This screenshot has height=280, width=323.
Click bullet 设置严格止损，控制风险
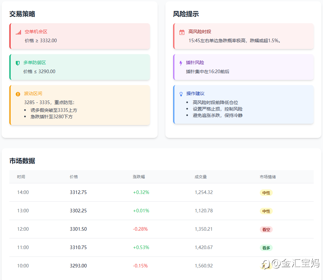(218, 109)
